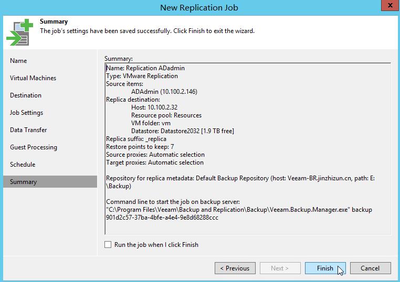Click 'Source proxies: Automatic selection' line

click(x=155, y=155)
